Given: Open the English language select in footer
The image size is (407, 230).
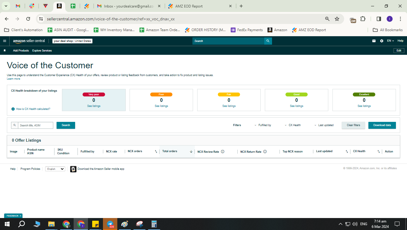Looking at the screenshot, I should (x=55, y=169).
